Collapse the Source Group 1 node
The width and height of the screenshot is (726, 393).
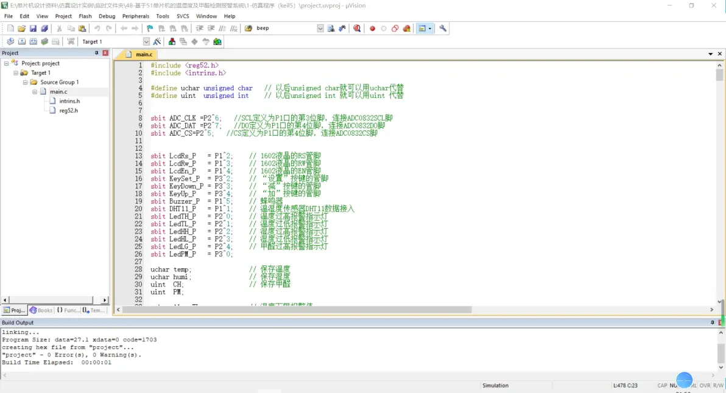click(x=26, y=82)
